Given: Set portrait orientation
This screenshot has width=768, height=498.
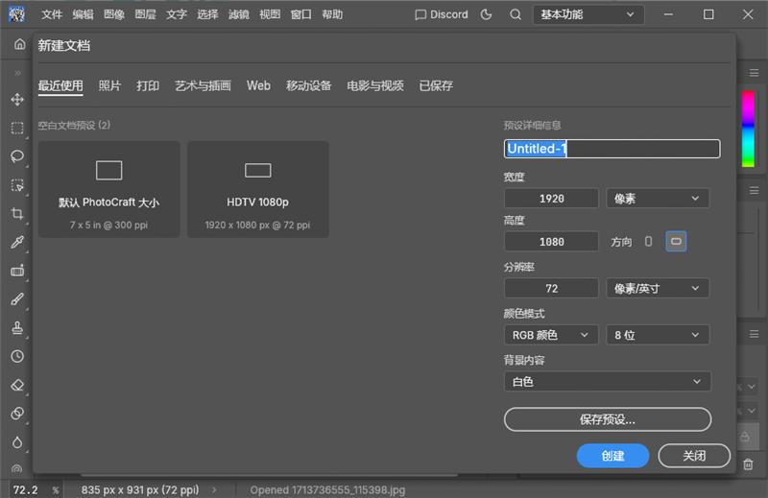Looking at the screenshot, I should [649, 242].
